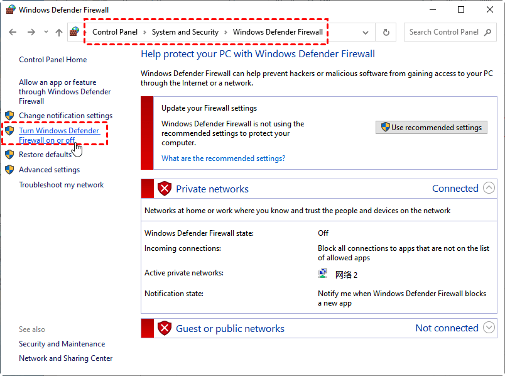Click shield icon beside Advanced settings
The image size is (505, 376).
(9, 170)
